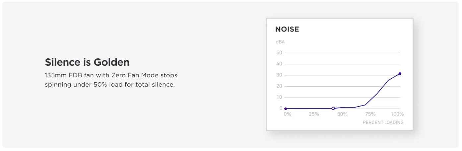Click the 40 value on the dBA axis
The height and width of the screenshot is (151, 462).
pyautogui.click(x=279, y=64)
